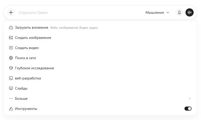This screenshot has width=201, height=120.
Task: Click the Файл, изображение, Видео, аудио hint
Action: (x=74, y=28)
